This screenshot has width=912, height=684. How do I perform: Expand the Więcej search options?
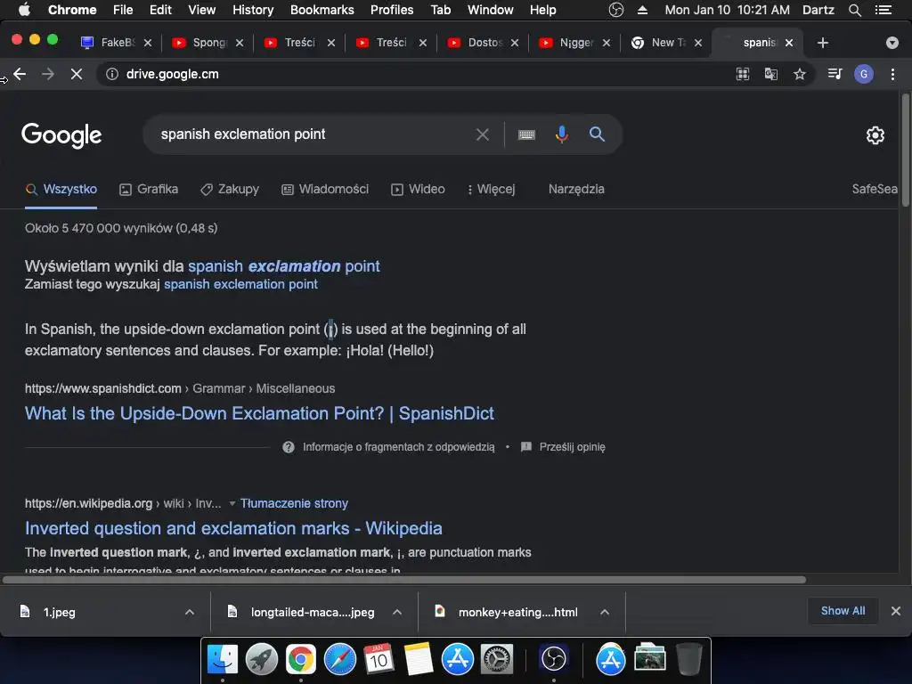coord(491,189)
